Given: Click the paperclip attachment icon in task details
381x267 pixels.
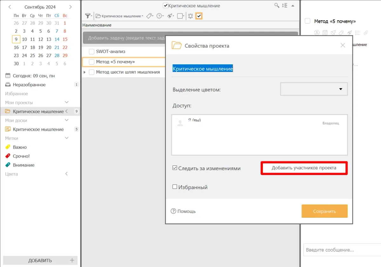Looking at the screenshot, I should 365,33.
